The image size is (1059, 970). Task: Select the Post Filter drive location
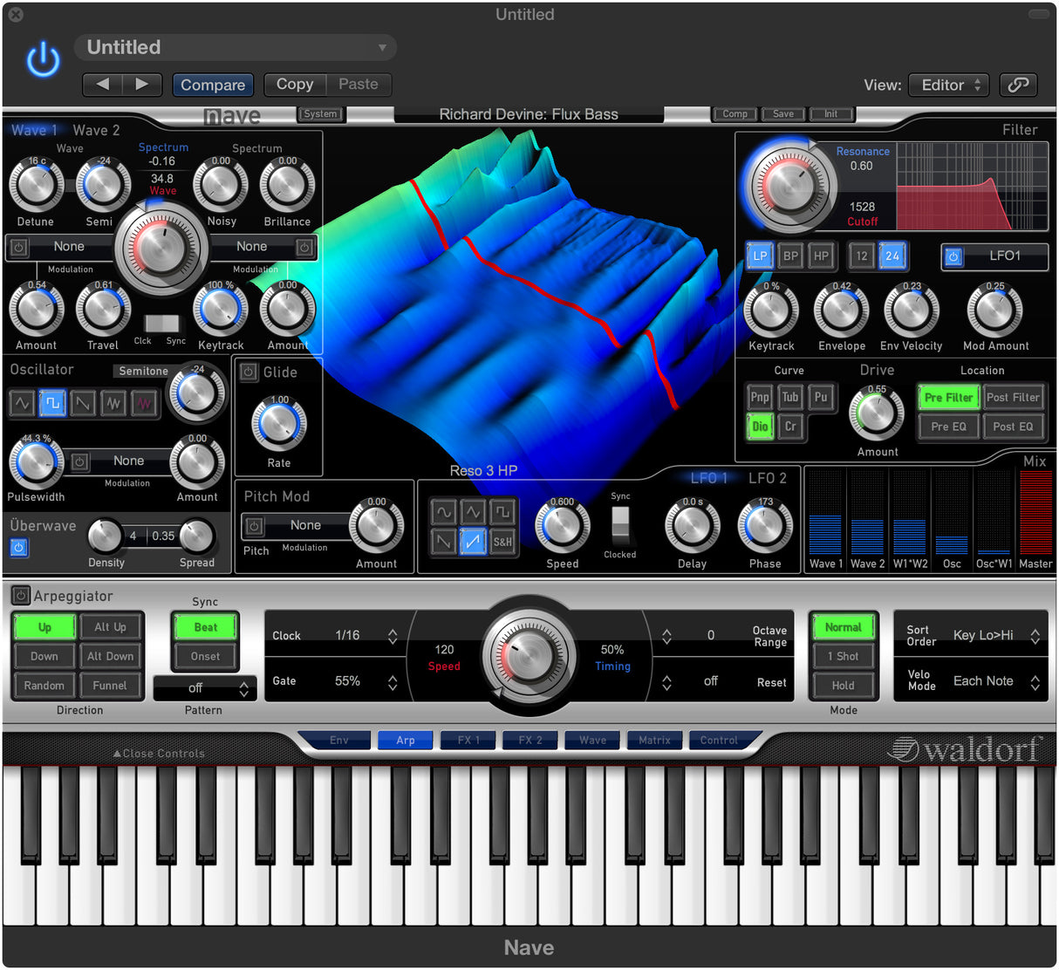[1013, 398]
